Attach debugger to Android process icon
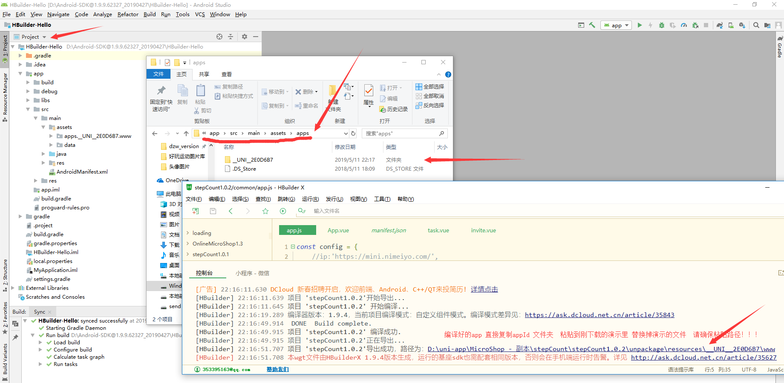784x383 pixels. coord(695,25)
